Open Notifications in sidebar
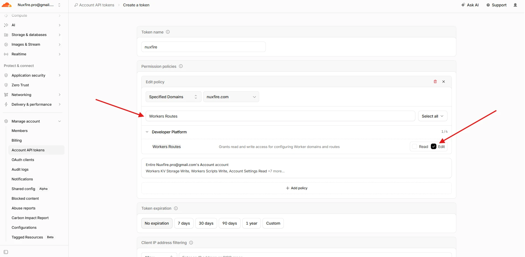 tap(22, 179)
